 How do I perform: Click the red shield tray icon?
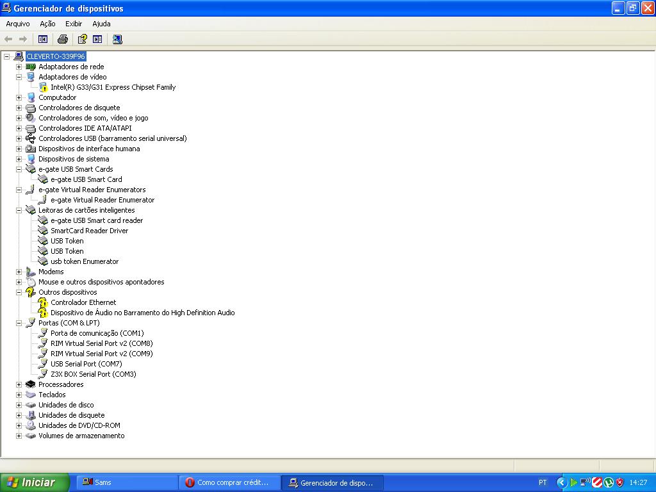coord(619,482)
